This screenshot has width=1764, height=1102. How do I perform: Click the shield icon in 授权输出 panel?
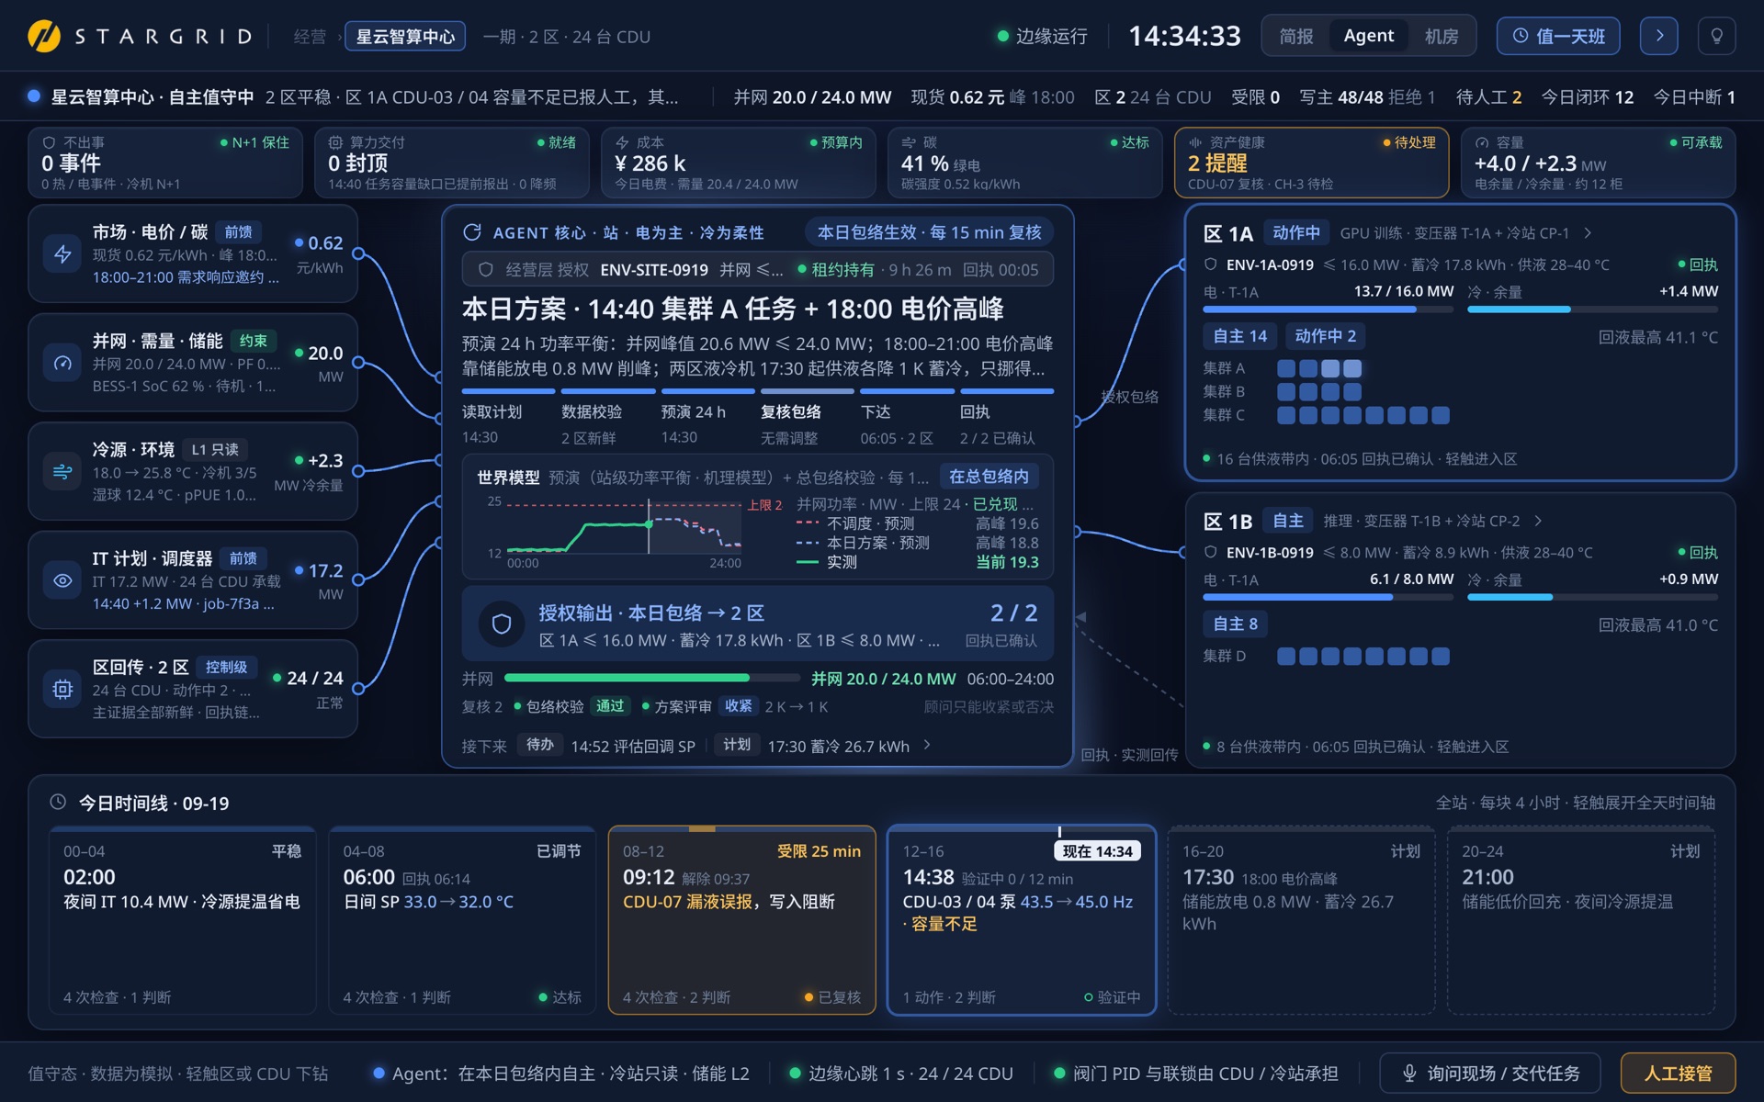point(502,624)
